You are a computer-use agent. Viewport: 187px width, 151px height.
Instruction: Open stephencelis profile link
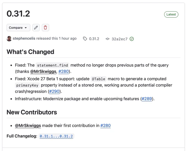point(24,39)
